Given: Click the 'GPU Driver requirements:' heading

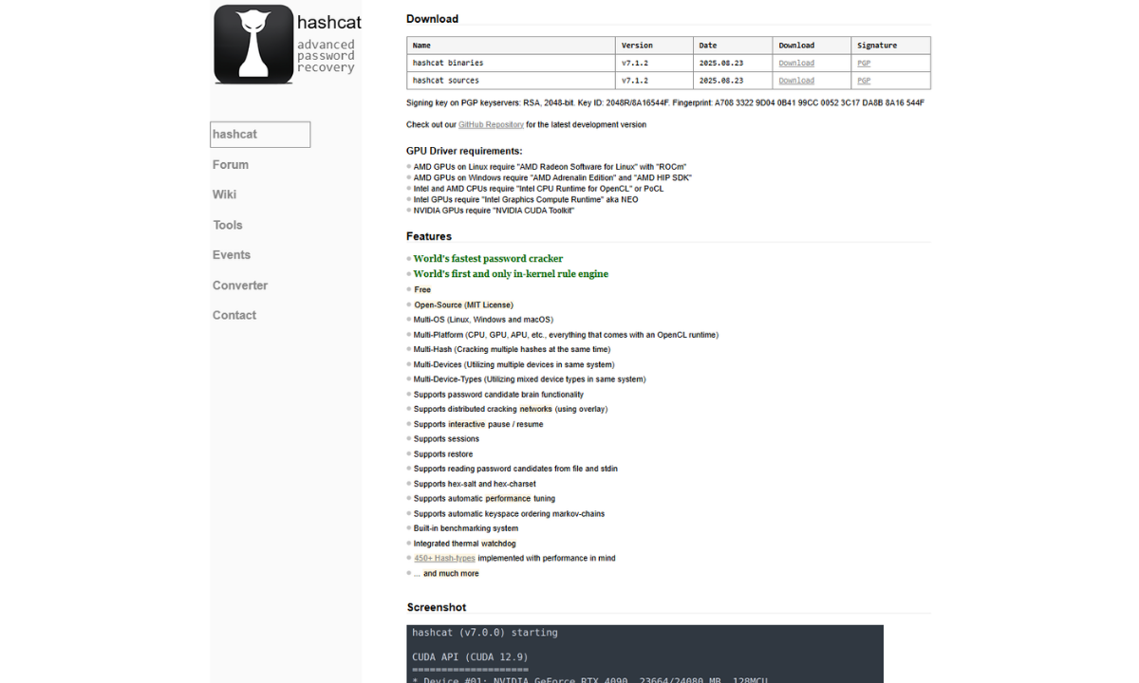Looking at the screenshot, I should tap(464, 151).
